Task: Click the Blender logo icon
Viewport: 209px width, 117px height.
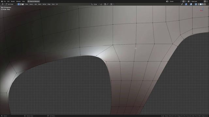Action: (x=2, y=1)
